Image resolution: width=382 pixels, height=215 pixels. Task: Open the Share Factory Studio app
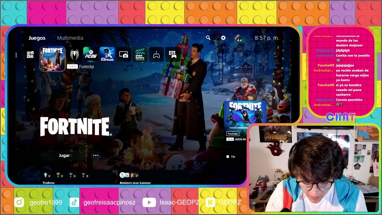pos(140,54)
